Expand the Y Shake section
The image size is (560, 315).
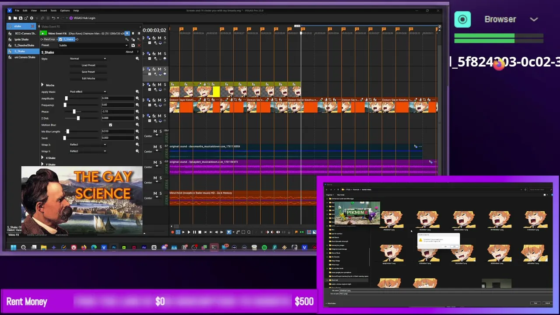42,164
